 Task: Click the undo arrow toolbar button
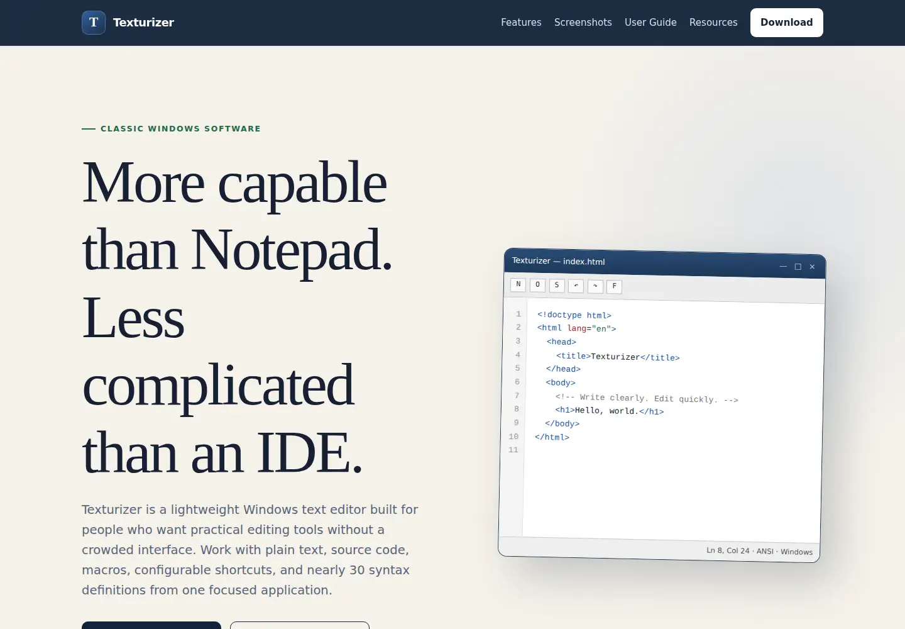[x=576, y=286]
